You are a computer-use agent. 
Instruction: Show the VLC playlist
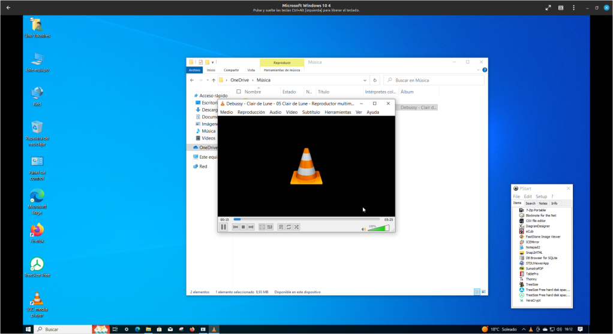pos(281,227)
